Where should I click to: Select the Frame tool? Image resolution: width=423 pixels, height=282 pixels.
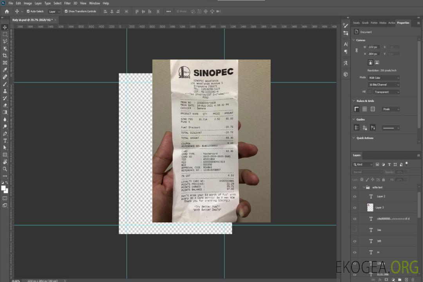(x=5, y=63)
